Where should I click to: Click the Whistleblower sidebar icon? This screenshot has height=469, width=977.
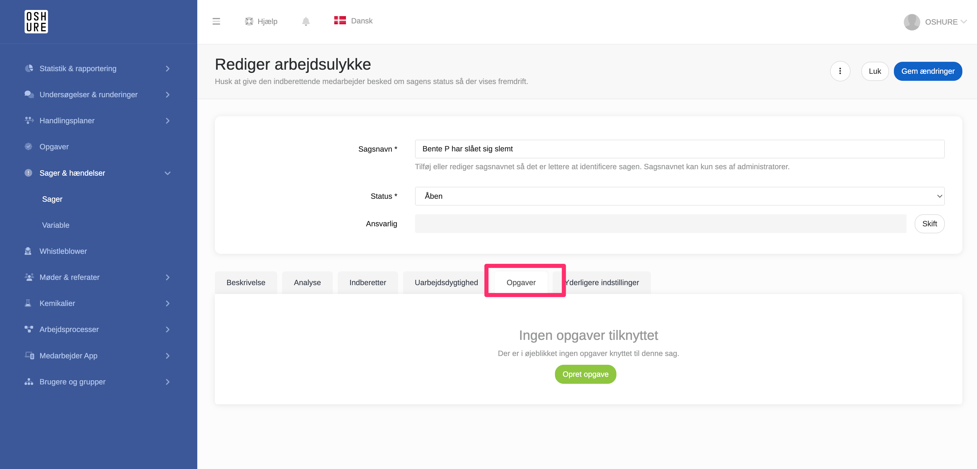pos(28,251)
